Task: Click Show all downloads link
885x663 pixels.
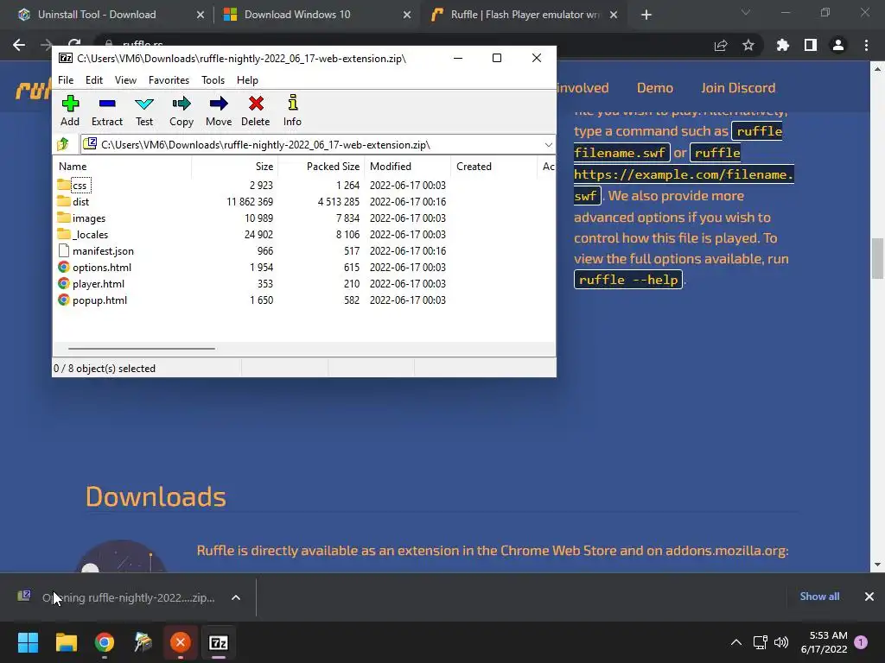Action: click(x=819, y=597)
